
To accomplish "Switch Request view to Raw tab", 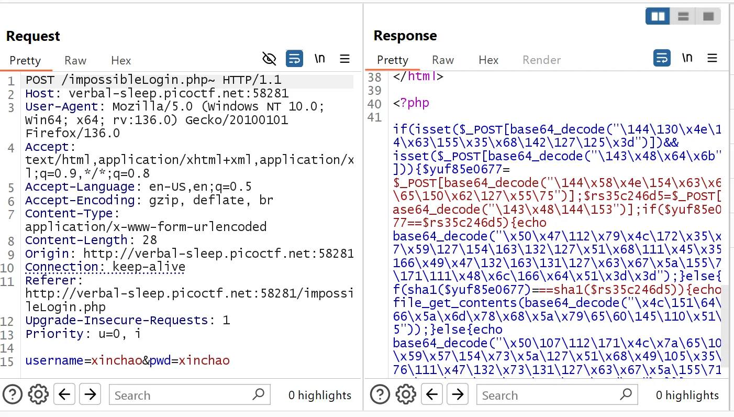I will coord(75,61).
